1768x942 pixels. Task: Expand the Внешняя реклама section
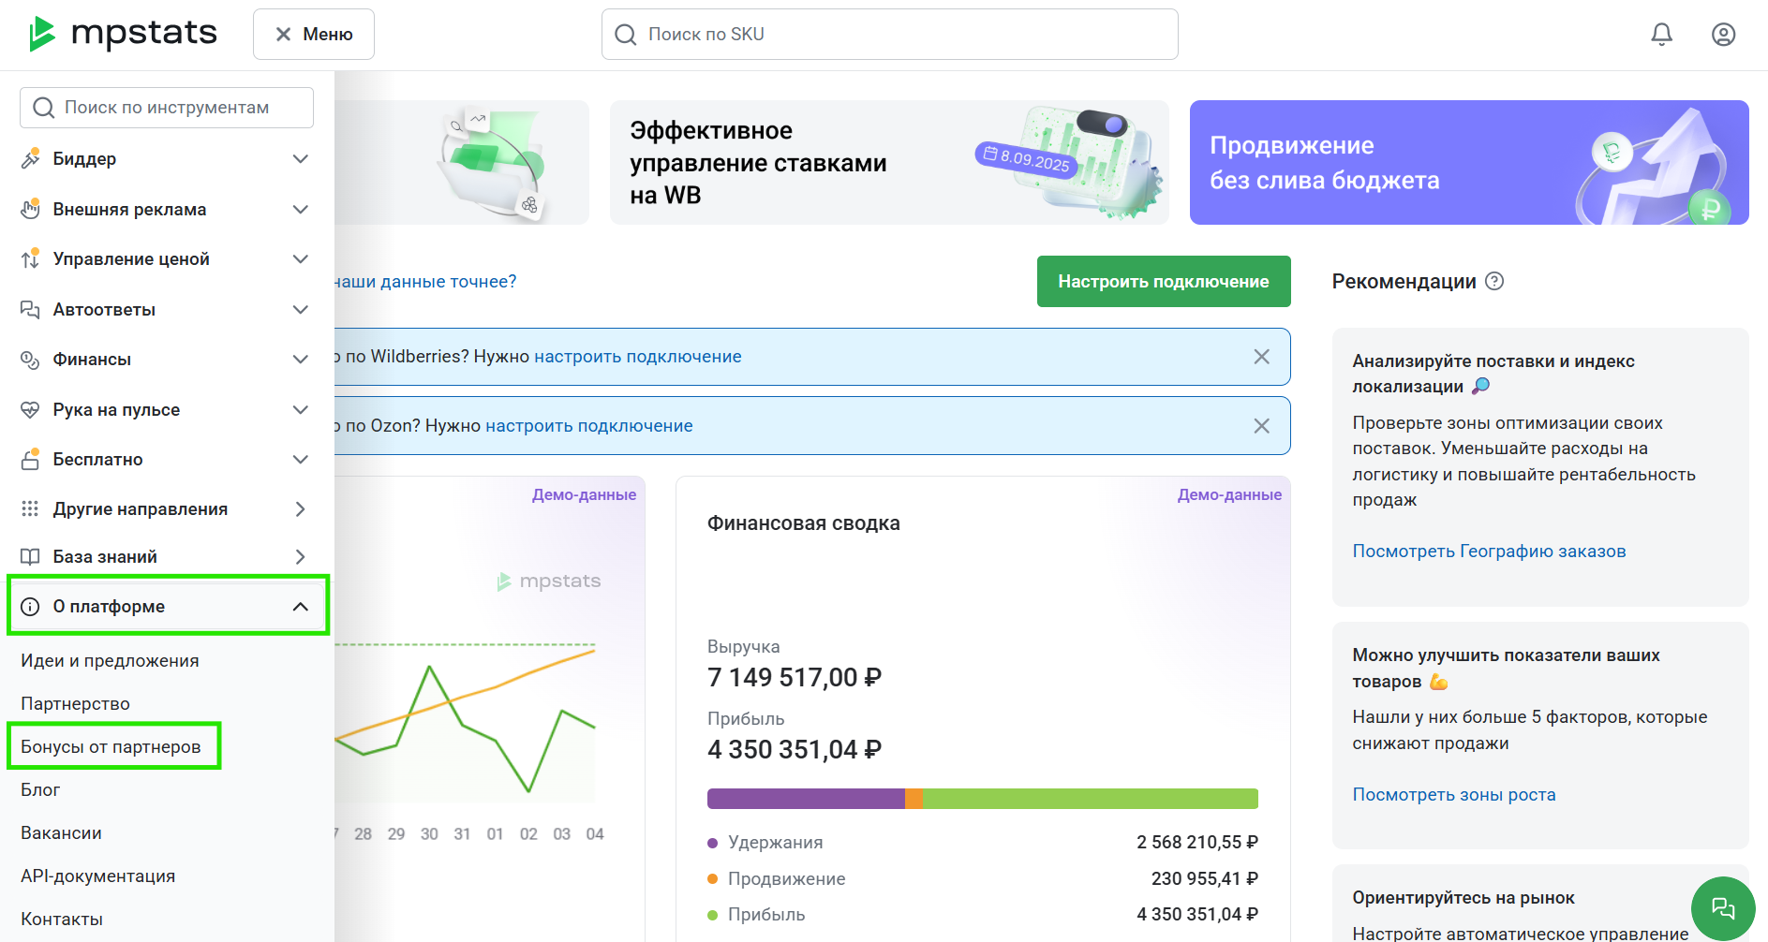165,209
